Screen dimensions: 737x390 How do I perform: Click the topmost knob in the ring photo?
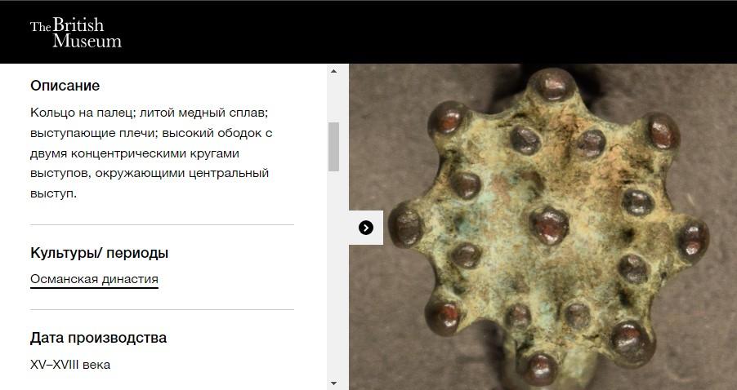[552, 85]
